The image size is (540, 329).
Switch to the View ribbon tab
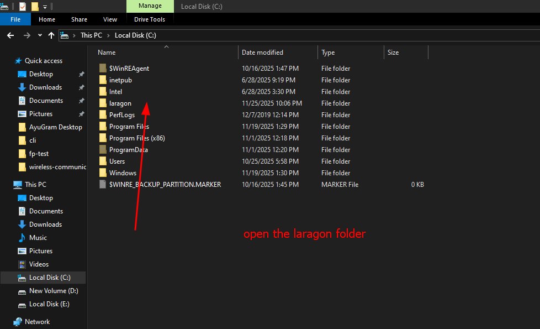(x=110, y=19)
